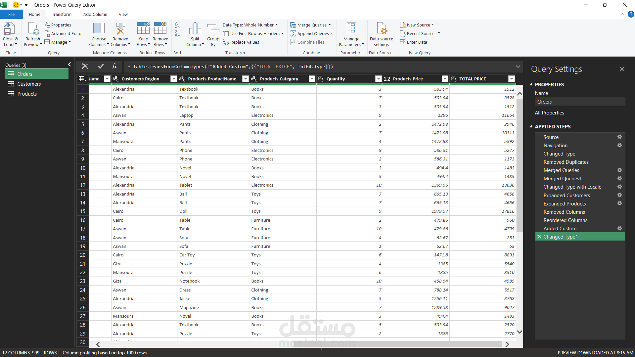Open the Advanced Editor
635x357 pixels.
tap(64, 33)
